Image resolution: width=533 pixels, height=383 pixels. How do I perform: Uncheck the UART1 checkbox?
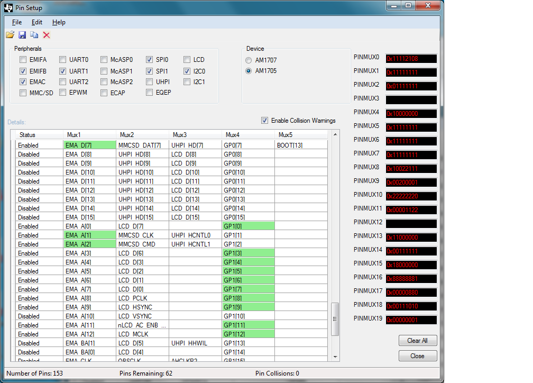[x=62, y=71]
